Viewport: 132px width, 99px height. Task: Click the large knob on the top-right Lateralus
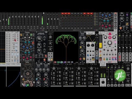coord(122,19)
